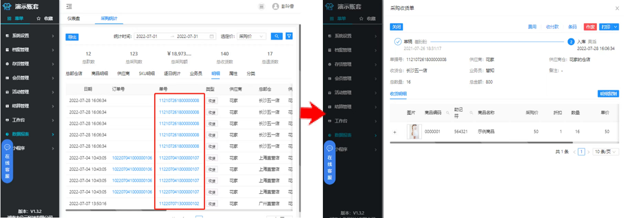This screenshot has width=624, height=218.
Task: Click the 入库 step number 2 icon
Action: pos(571,41)
